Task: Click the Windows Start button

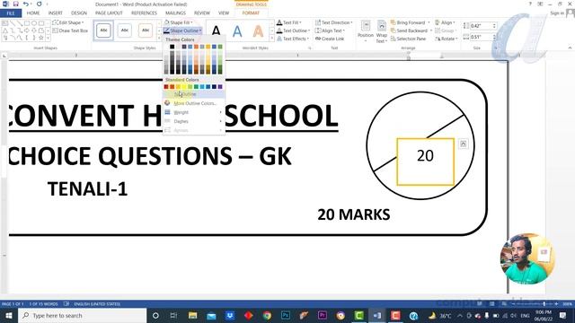Action: click(8, 315)
